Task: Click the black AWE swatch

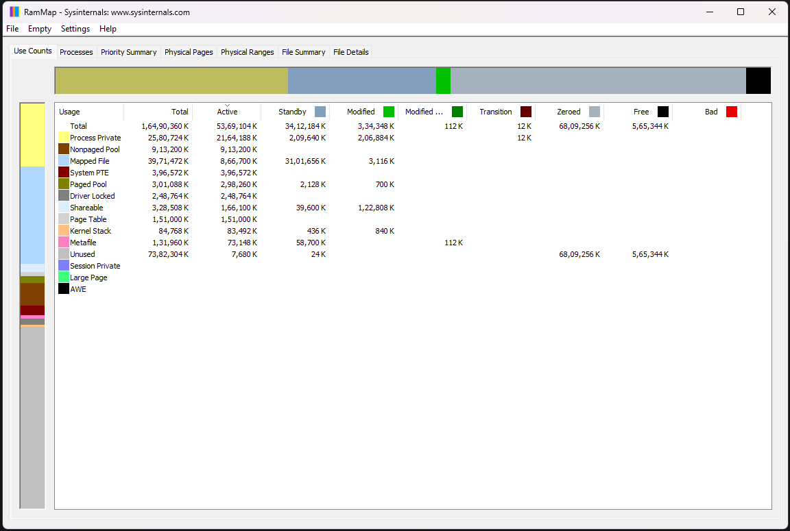Action: click(x=64, y=288)
